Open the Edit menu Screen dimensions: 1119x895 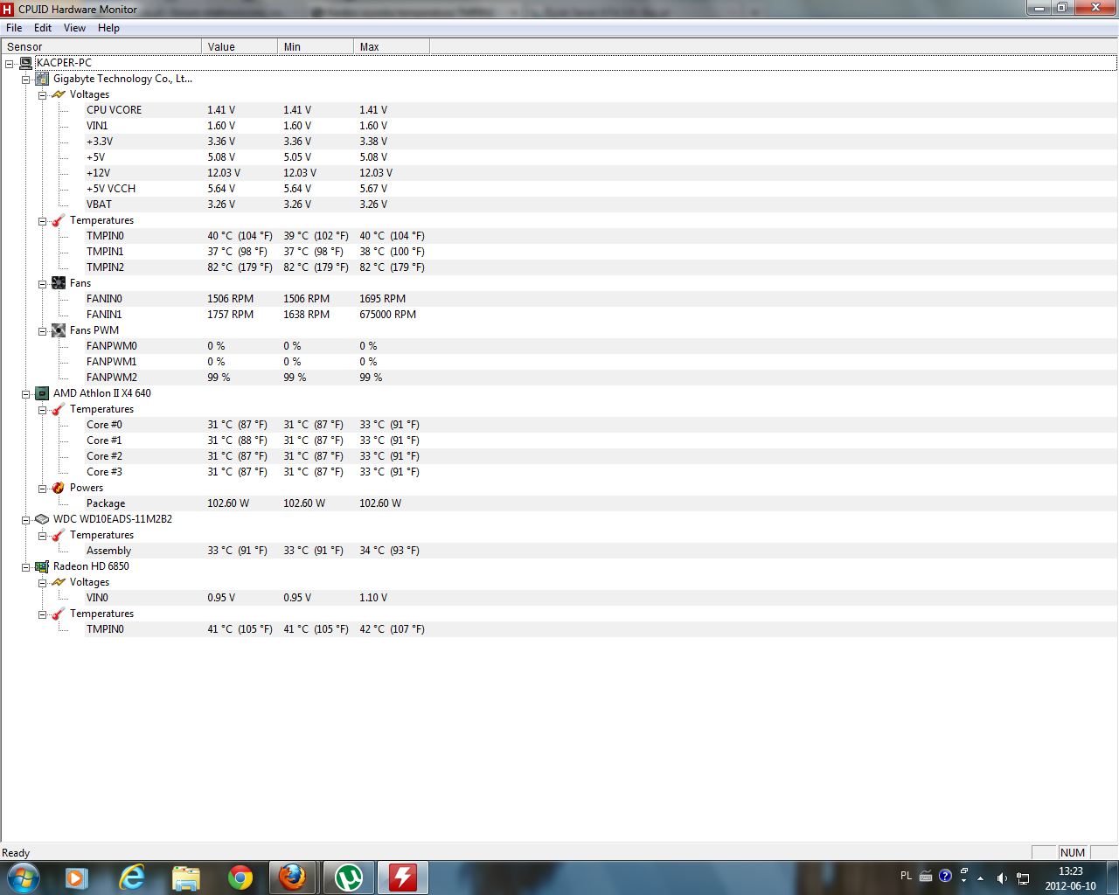[43, 28]
